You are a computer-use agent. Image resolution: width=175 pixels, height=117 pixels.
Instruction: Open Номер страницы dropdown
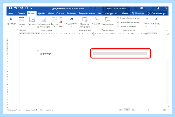coord(127,26)
